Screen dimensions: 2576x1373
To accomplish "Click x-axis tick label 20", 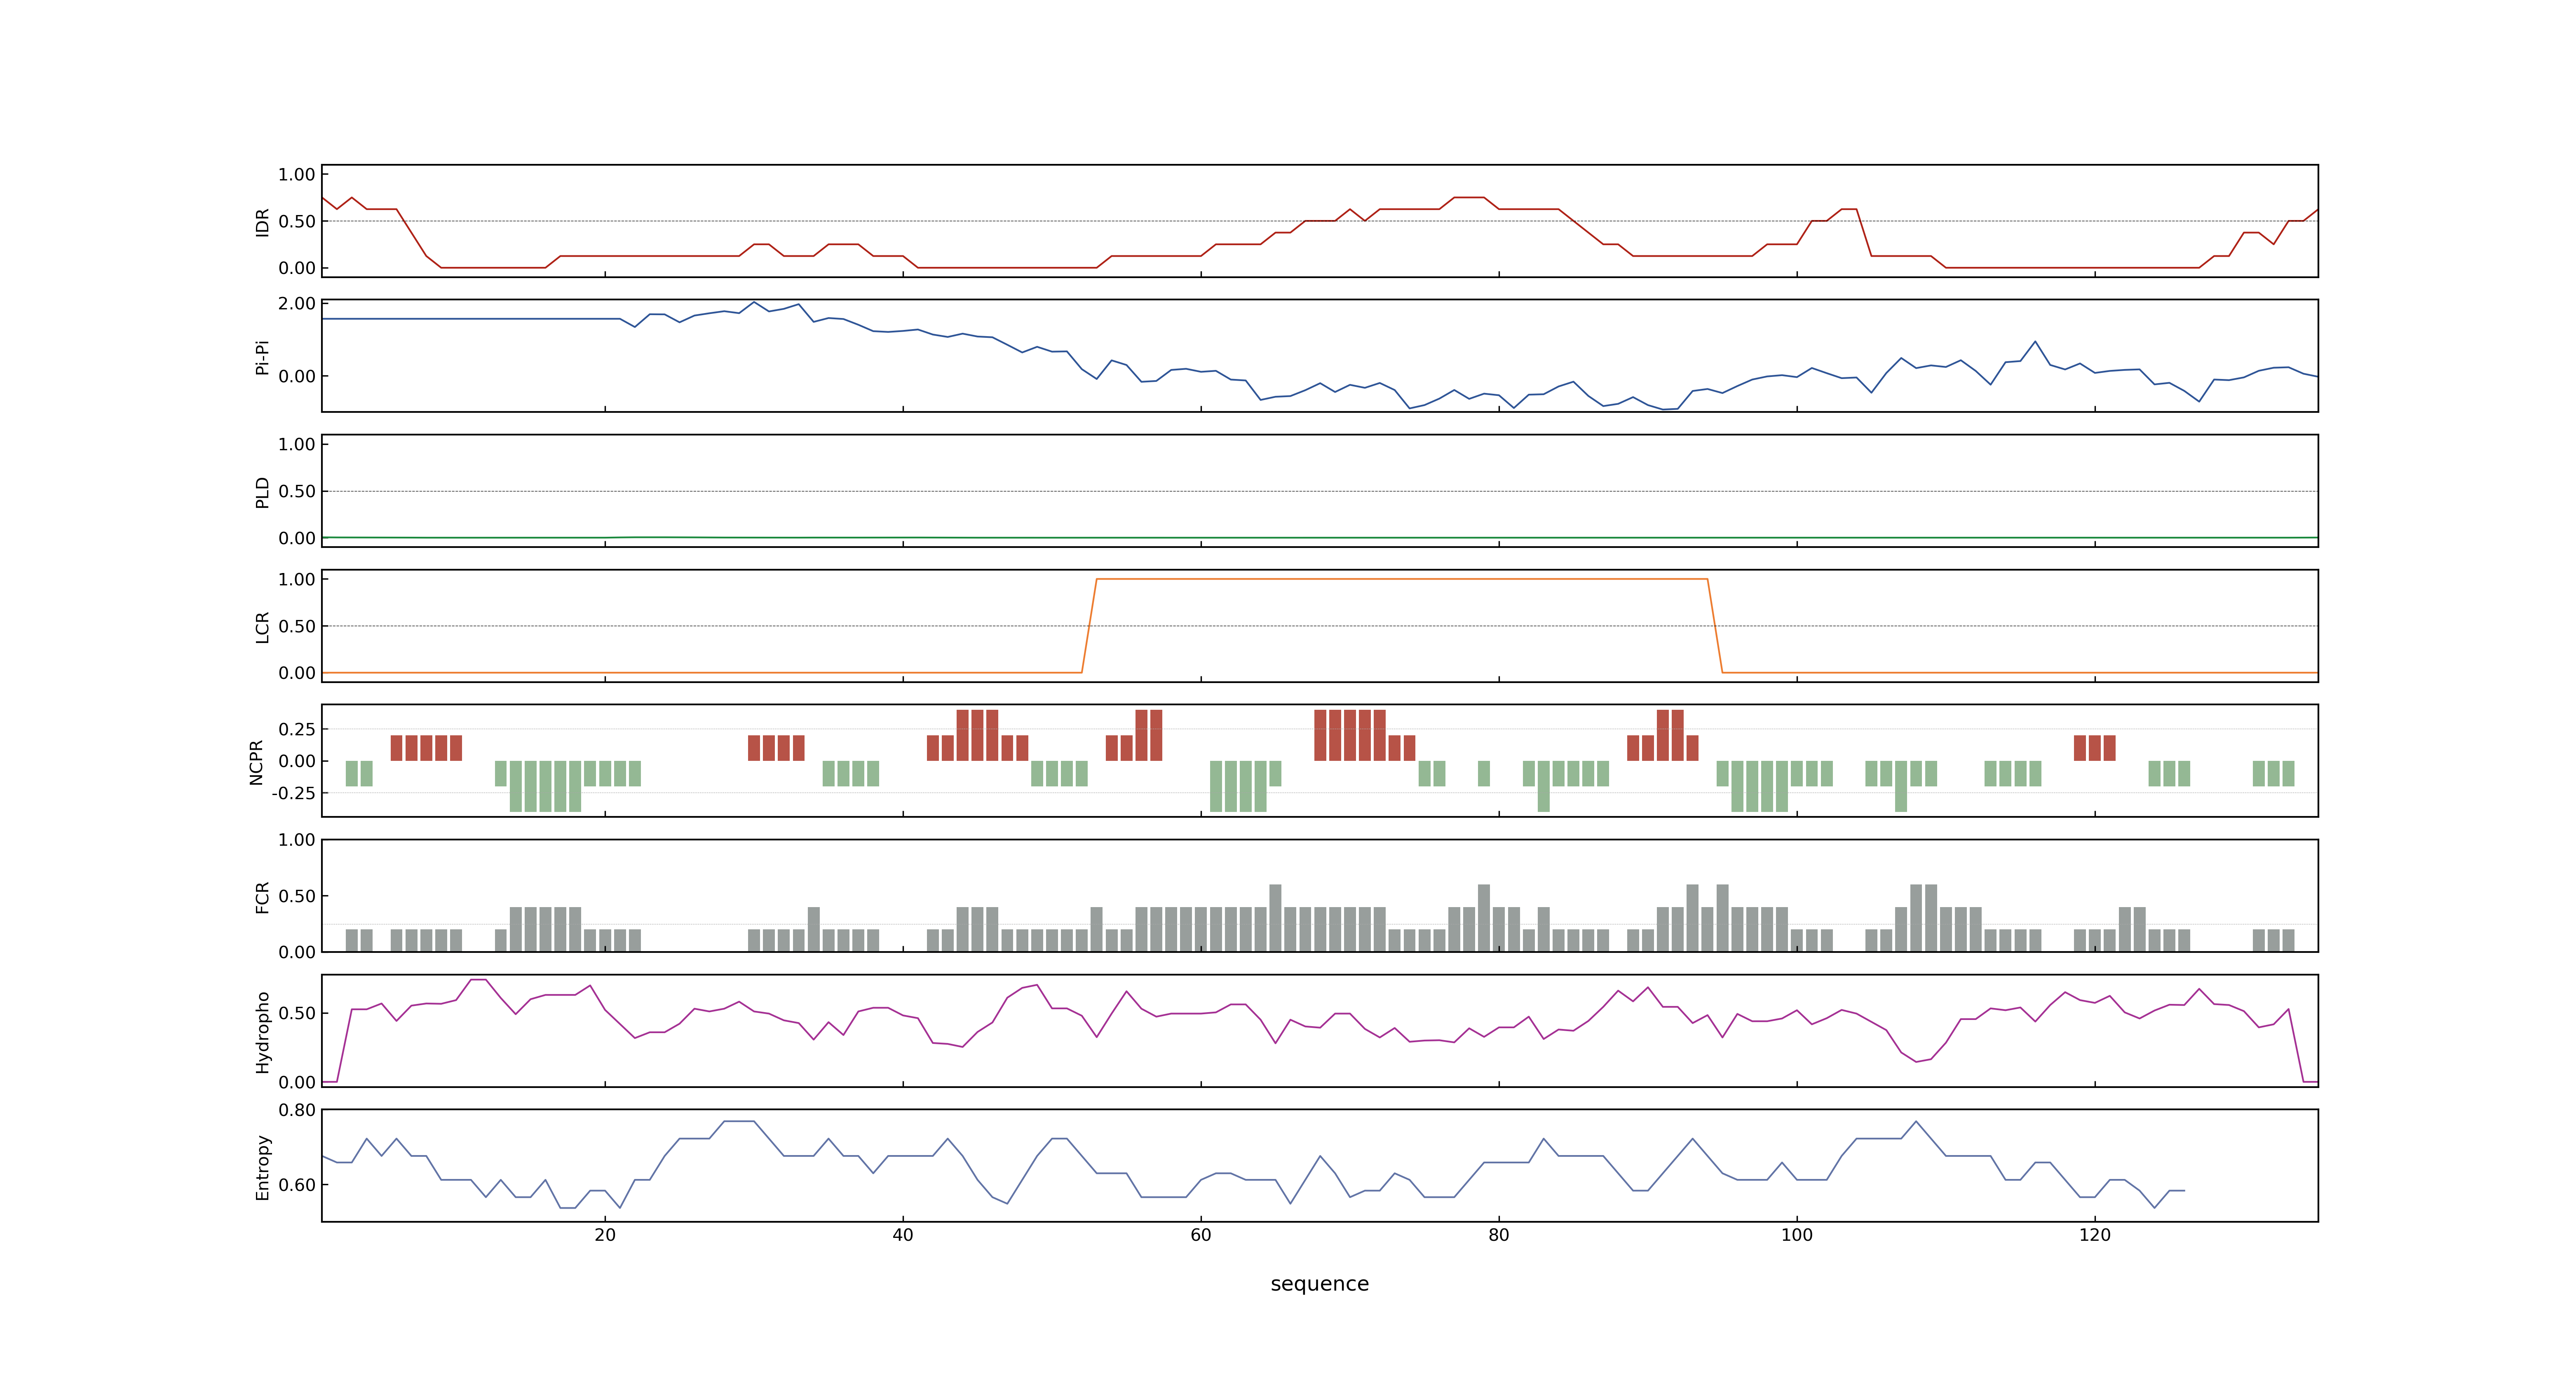I will click(605, 1235).
